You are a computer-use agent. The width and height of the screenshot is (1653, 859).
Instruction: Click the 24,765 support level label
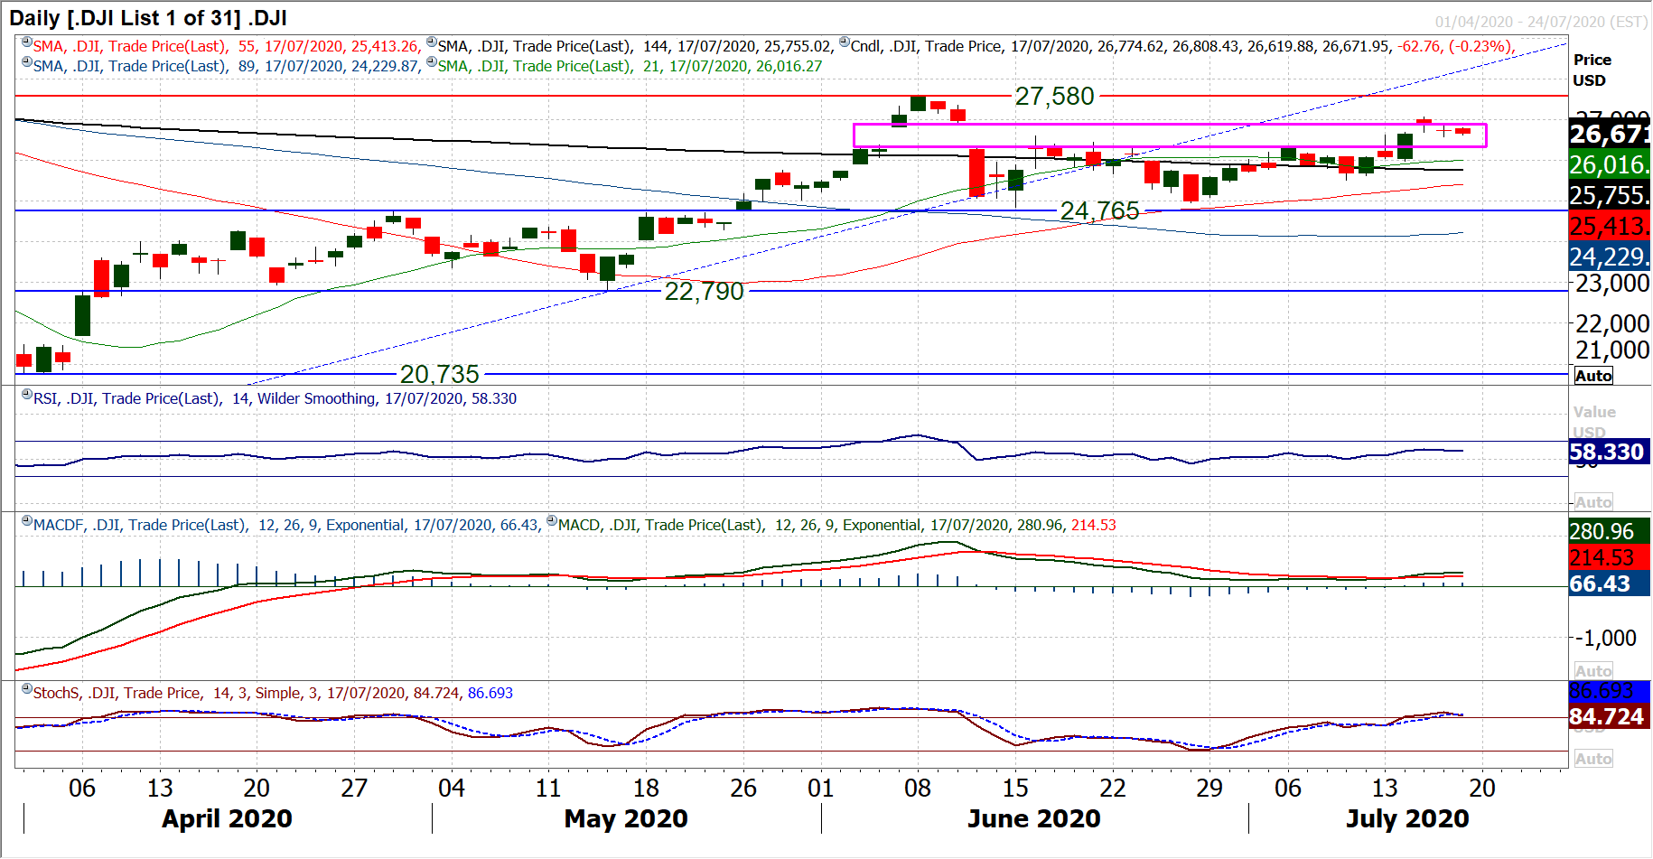point(1099,210)
